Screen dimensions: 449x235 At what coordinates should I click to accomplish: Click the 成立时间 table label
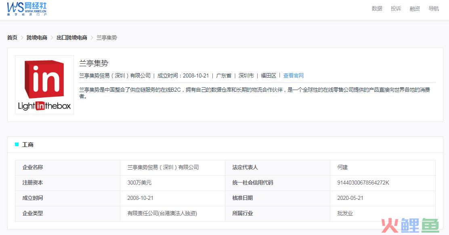point(67,198)
